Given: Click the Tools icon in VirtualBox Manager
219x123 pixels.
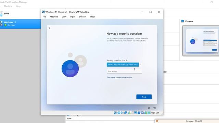Looking at the screenshot, I should click(x=1, y=14).
